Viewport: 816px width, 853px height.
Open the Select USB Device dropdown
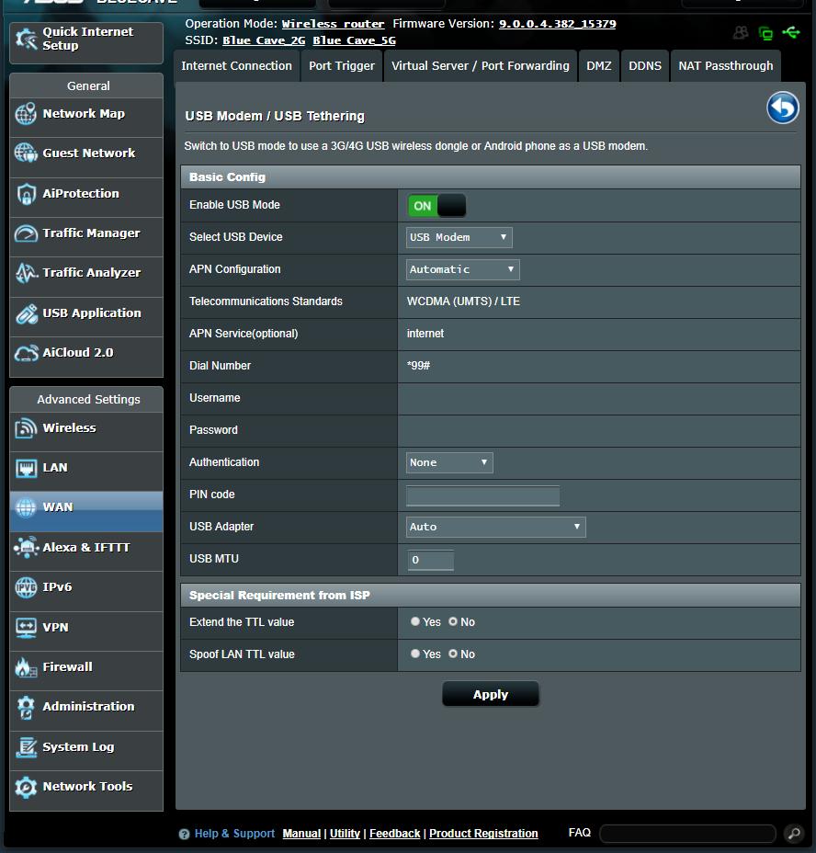tap(459, 237)
